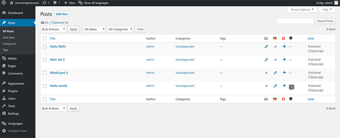Open Show all languages switcher
The height and width of the screenshot is (138, 340).
93,3
